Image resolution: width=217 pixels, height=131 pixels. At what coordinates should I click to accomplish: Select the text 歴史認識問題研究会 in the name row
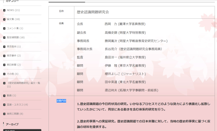click(93, 12)
